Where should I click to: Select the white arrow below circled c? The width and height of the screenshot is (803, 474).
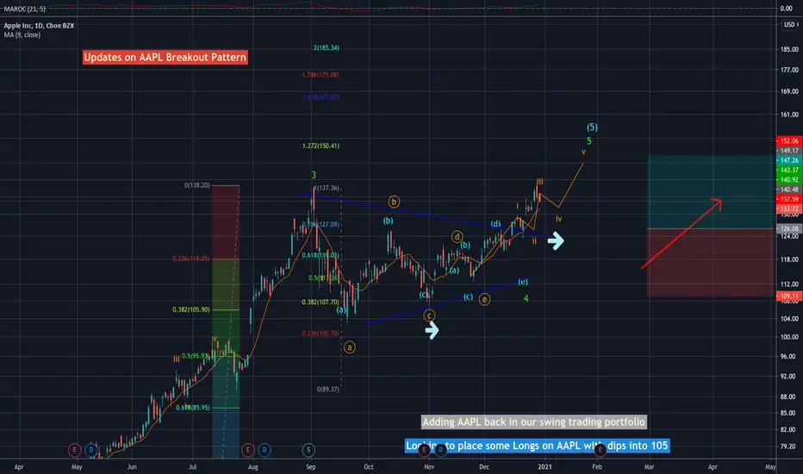click(432, 331)
